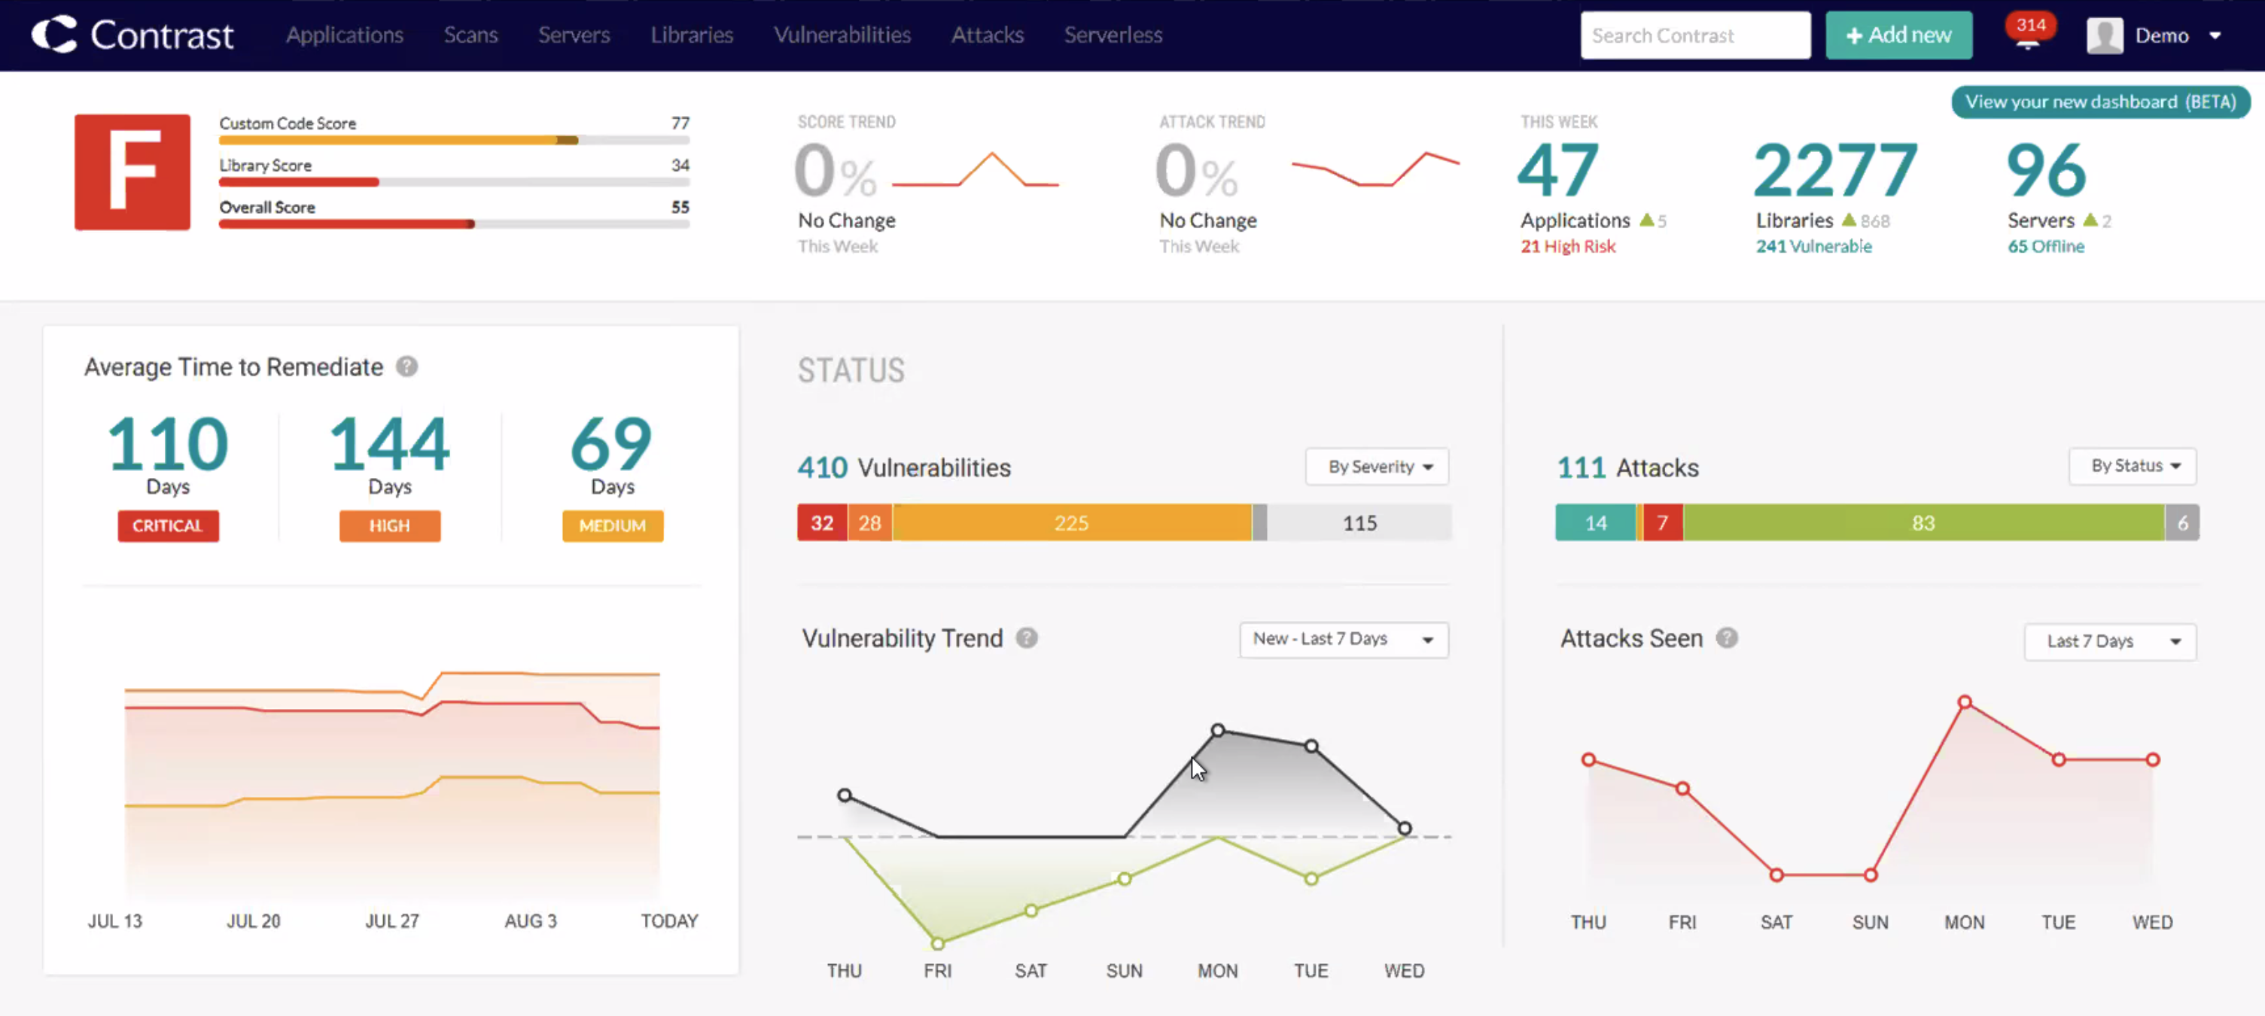
Task: Open the 241 Vulnerable link
Action: [1814, 247]
